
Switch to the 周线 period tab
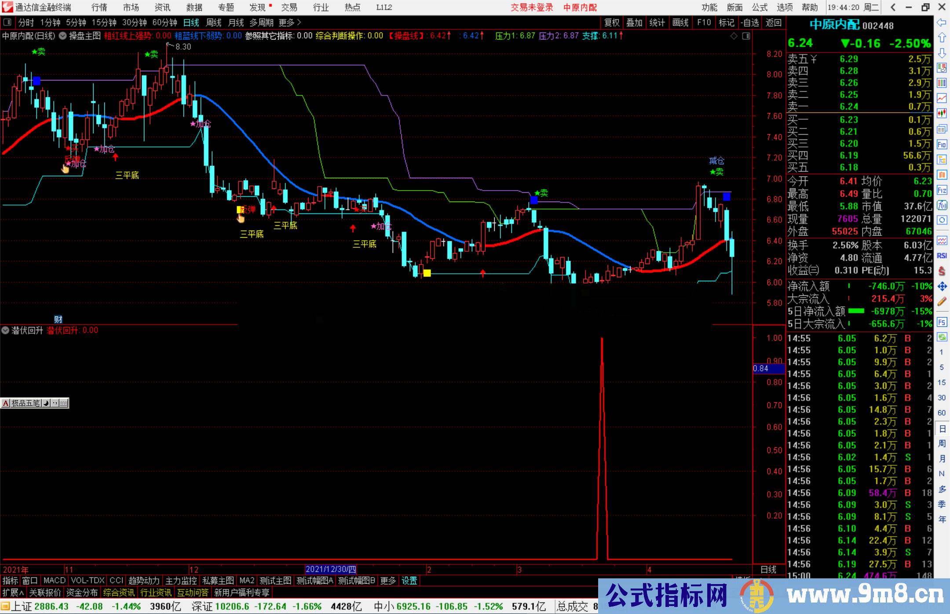point(214,22)
